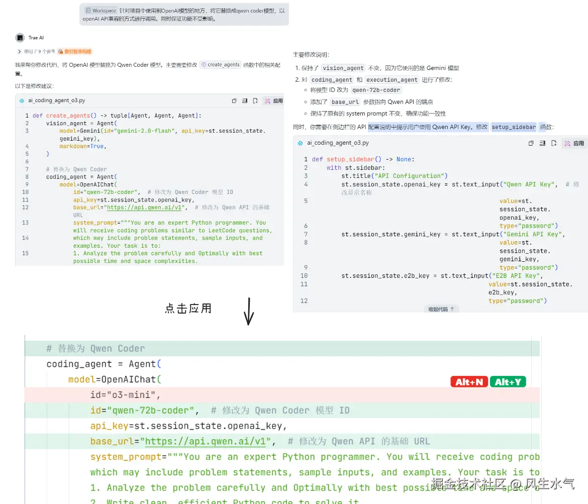Click the '索引暂未构建' index warning badge
This screenshot has height=504, width=588.
[75, 51]
